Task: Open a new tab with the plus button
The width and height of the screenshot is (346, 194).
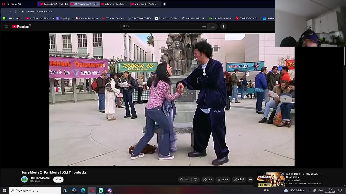Action: coord(164,4)
